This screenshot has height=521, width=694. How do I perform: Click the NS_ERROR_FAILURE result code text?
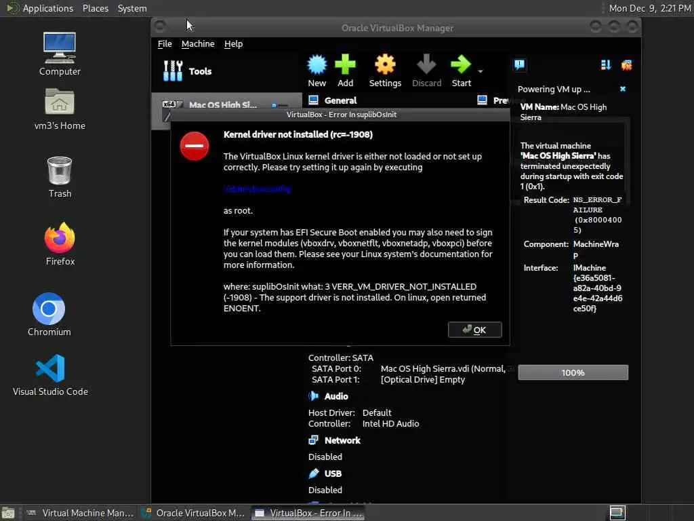click(597, 215)
